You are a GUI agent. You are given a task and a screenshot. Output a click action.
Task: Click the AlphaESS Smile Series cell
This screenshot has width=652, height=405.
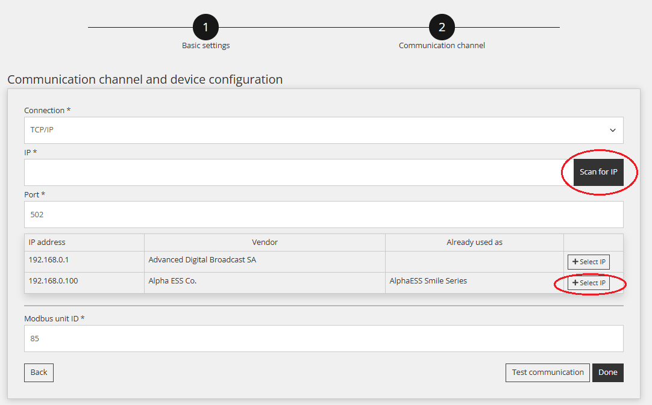click(x=474, y=283)
